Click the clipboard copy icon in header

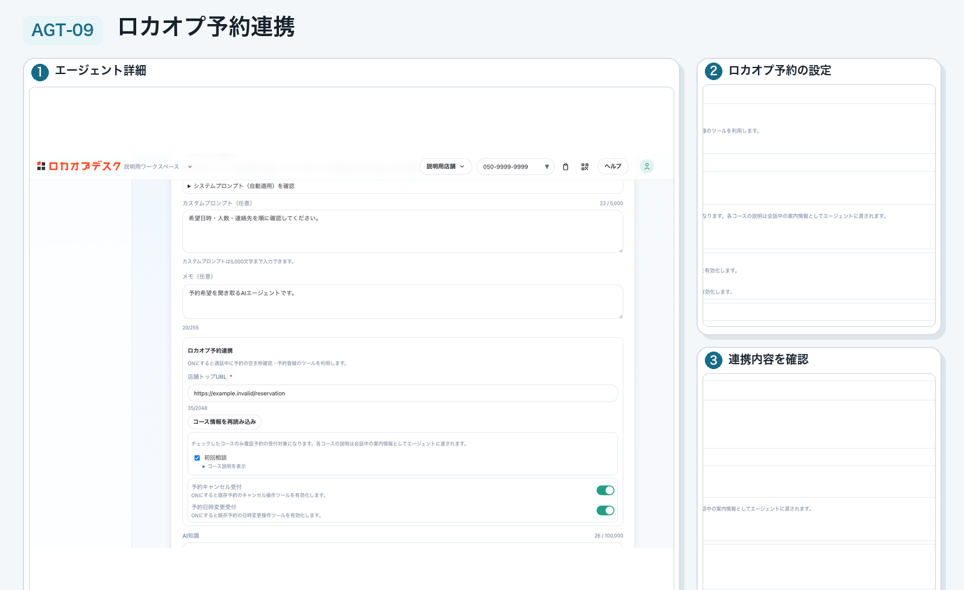pos(565,167)
